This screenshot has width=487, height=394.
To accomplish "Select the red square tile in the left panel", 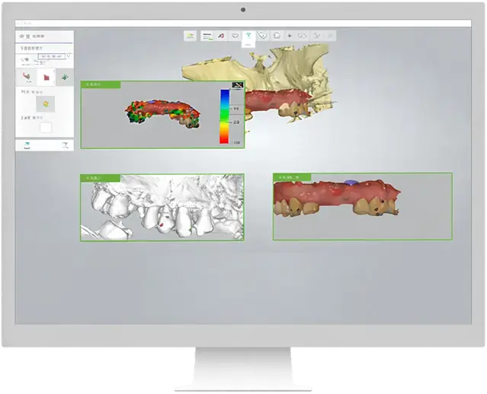I will [46, 77].
